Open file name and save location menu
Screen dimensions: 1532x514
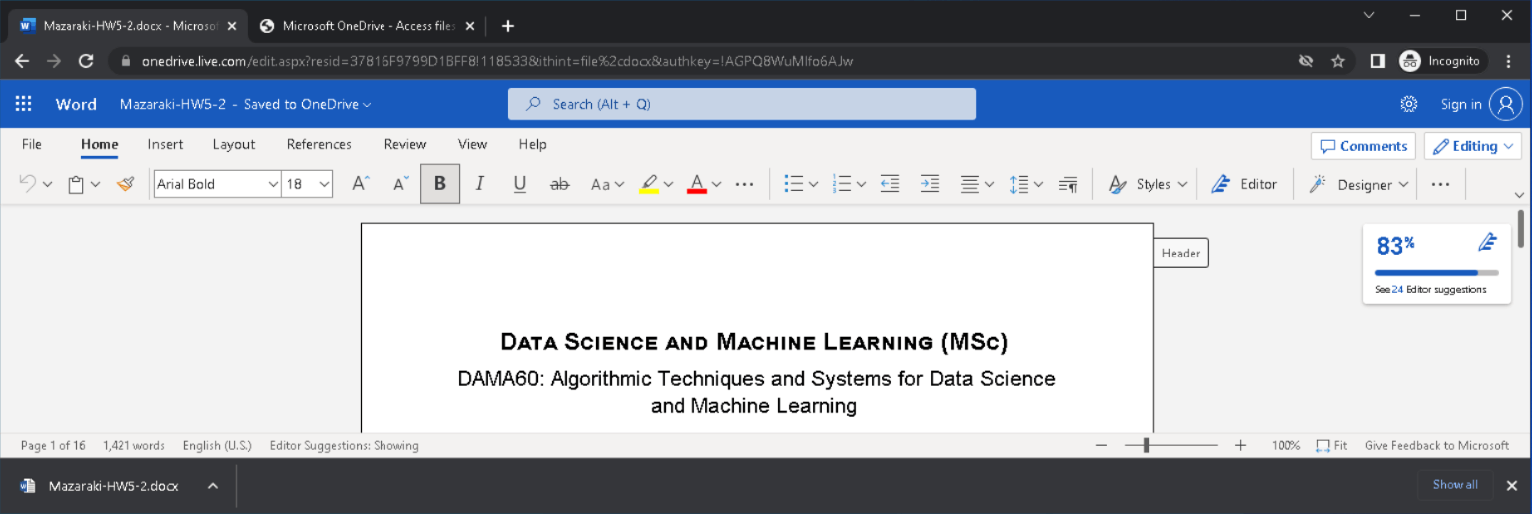(246, 104)
